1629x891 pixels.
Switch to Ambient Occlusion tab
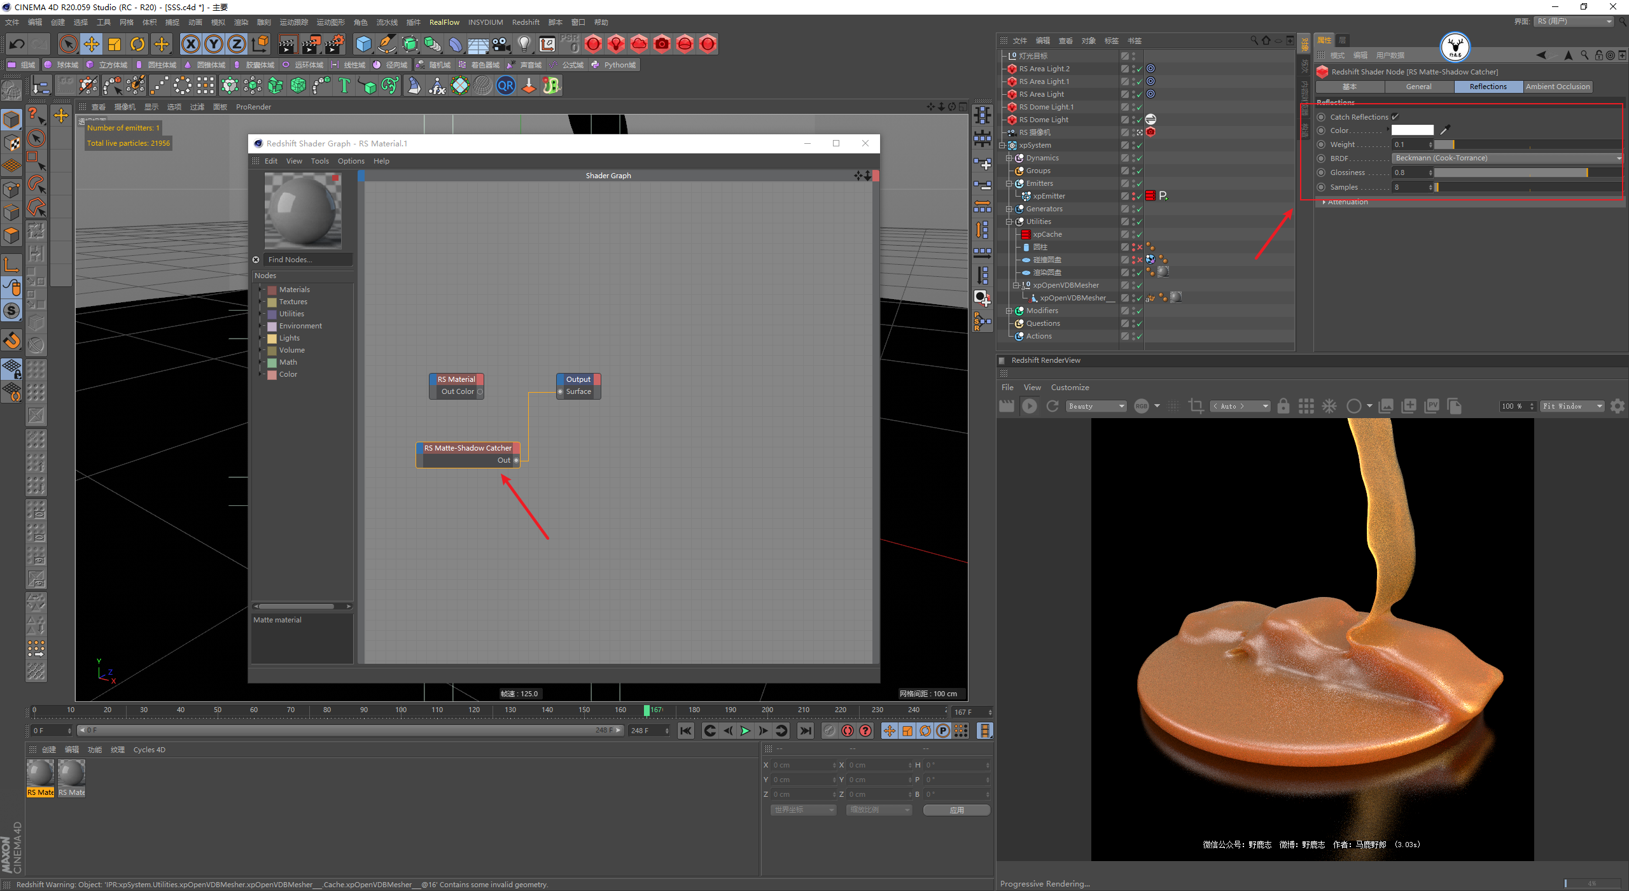point(1557,87)
